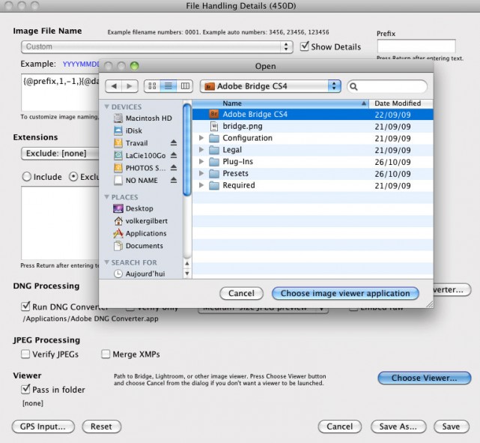480x443 pixels.
Task: Open the volkergilbert home folder
Action: click(x=141, y=221)
